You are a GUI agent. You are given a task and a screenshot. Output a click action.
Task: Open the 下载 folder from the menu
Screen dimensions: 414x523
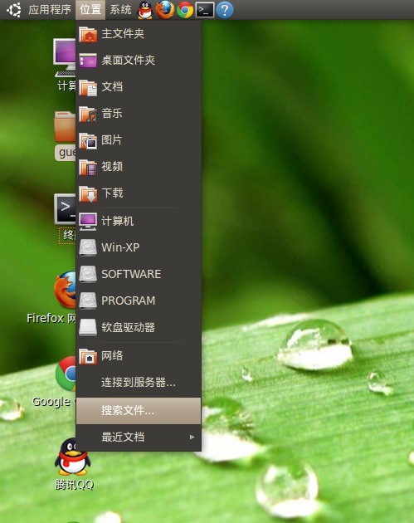pyautogui.click(x=139, y=193)
